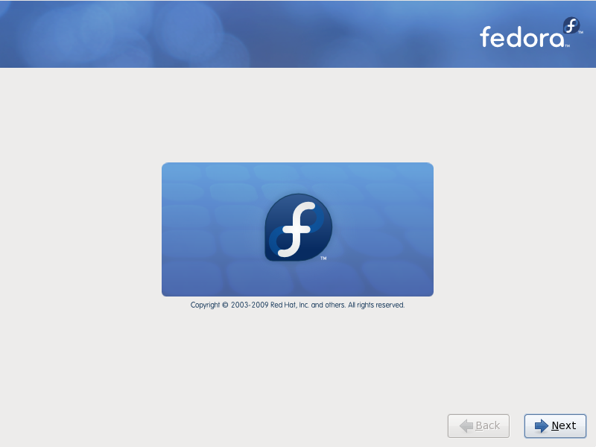Image resolution: width=596 pixels, height=447 pixels.
Task: Click the TM mark after the fedora wordmark
Action: 567,45
